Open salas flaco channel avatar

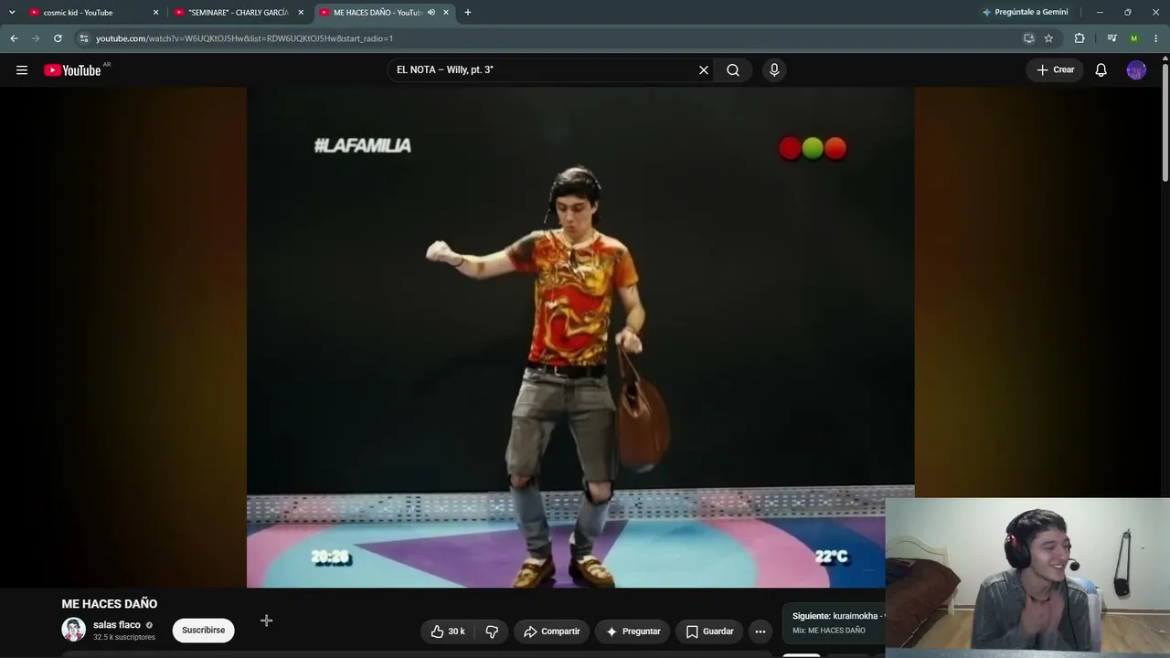pyautogui.click(x=73, y=630)
